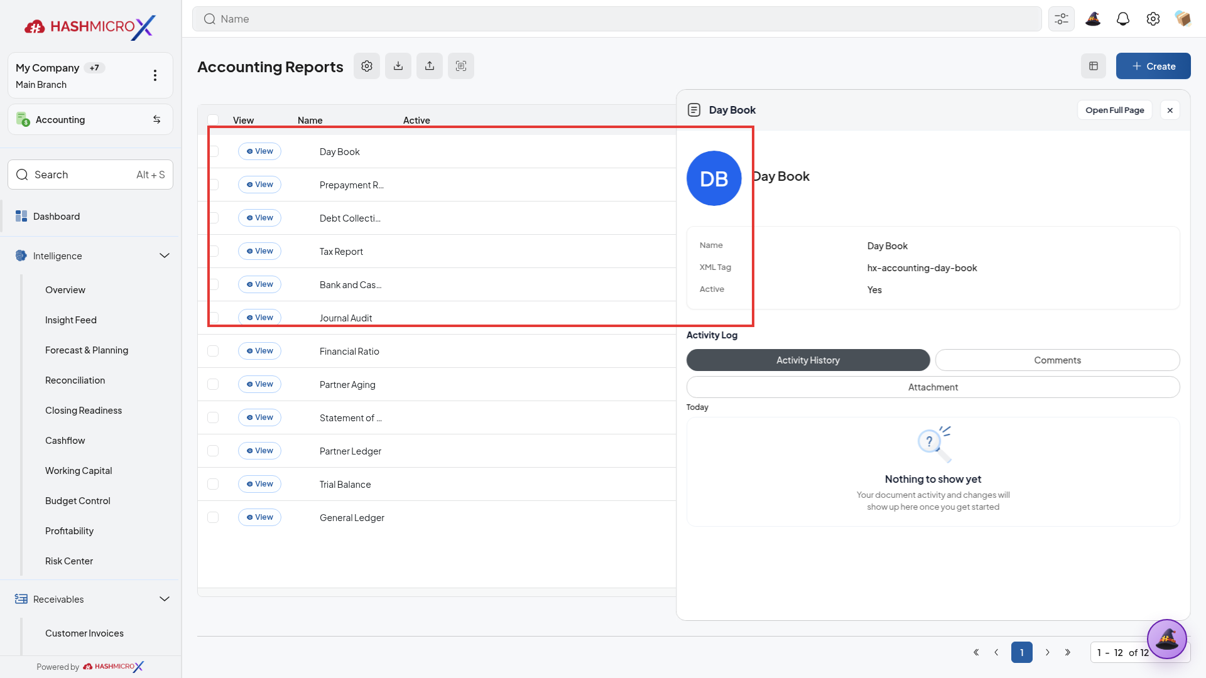Open the filter sliders icon near search

coord(1062,19)
